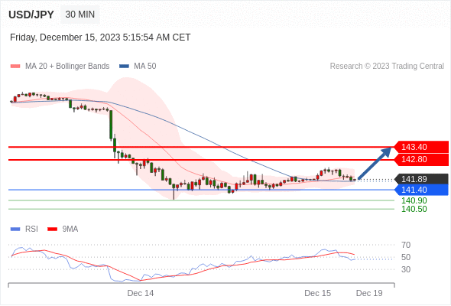Click the MA 20 + Bollinger Bands label

point(67,67)
